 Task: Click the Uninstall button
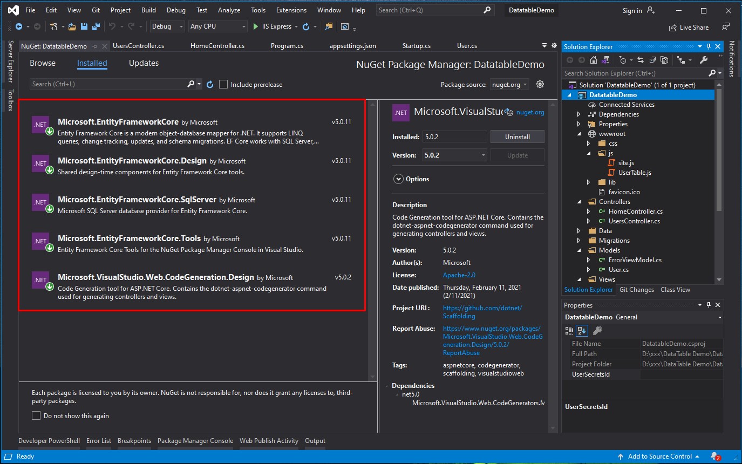click(x=517, y=137)
